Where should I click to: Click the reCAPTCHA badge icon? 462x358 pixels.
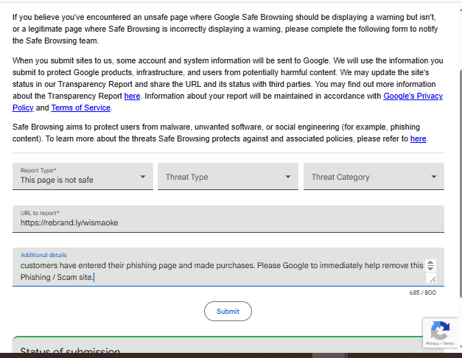440,330
